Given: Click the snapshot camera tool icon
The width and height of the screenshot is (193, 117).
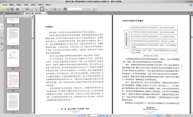Looking at the screenshot, I should (55, 9).
